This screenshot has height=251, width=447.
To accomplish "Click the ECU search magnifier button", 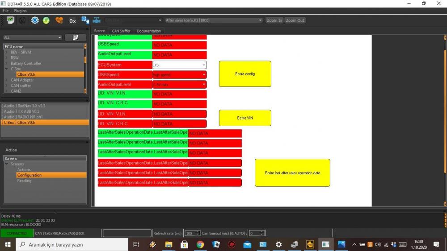I will coord(75,37).
